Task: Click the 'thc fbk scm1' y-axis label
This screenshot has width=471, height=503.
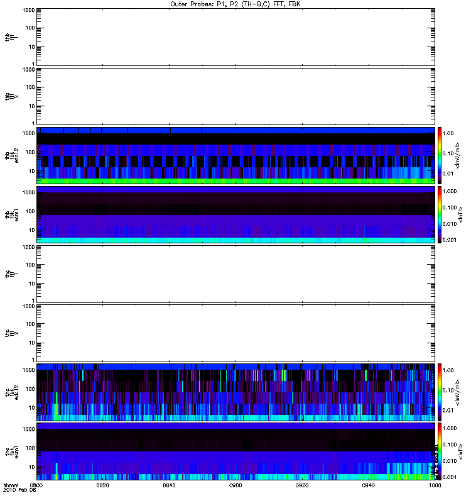Action: click(12, 451)
